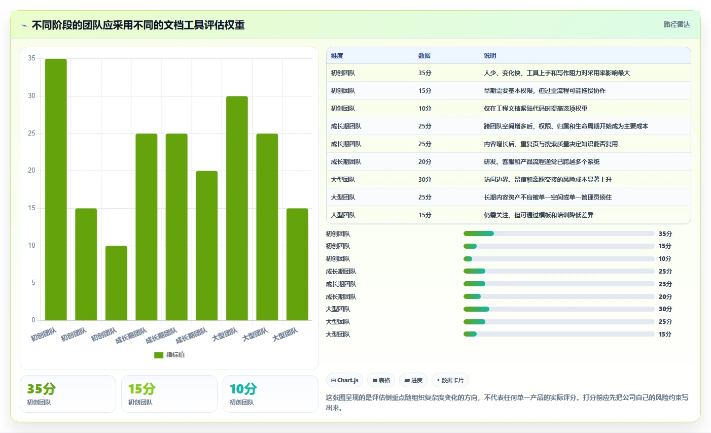Click the 35分 progress bar
Viewport: 711px width, 433px height.
pos(559,234)
